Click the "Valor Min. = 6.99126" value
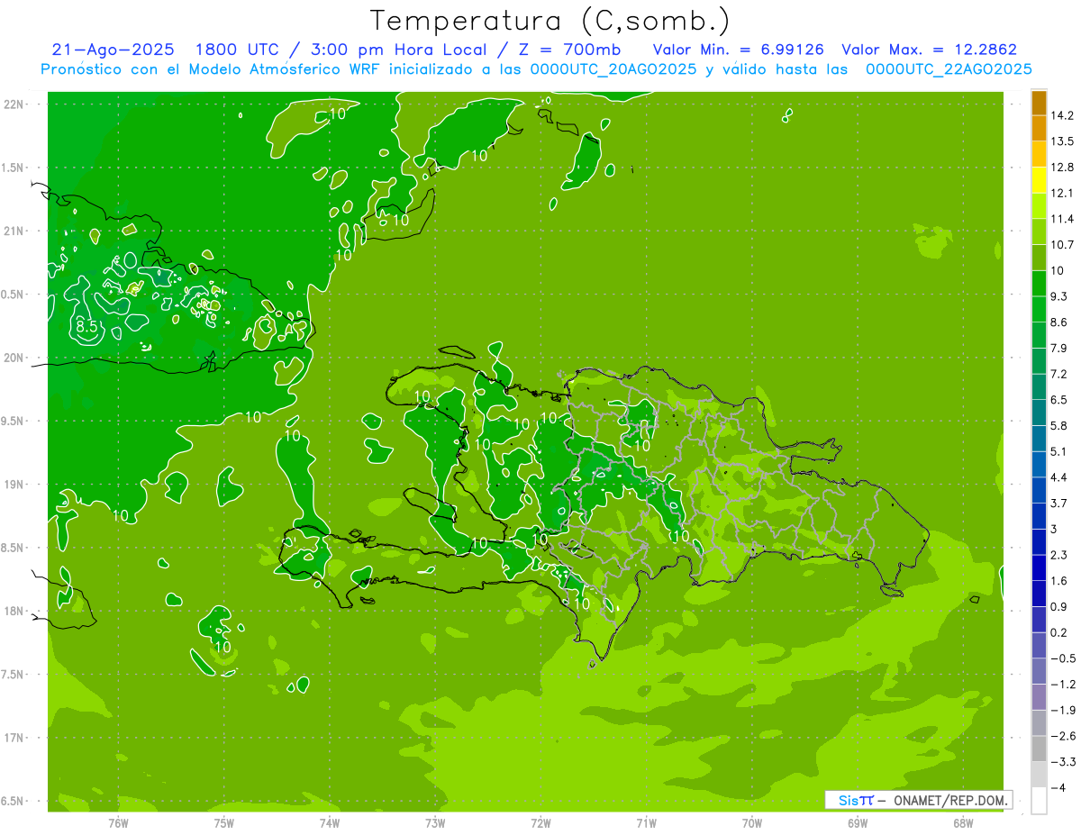Image resolution: width=1081 pixels, height=835 pixels. (738, 50)
